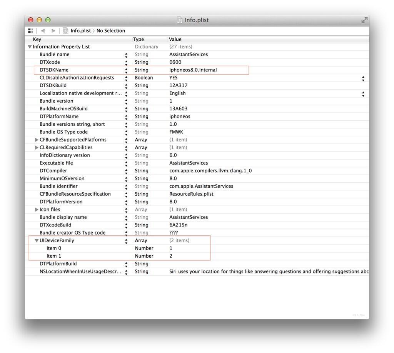Open key stepper for Bundle identifier row
The width and height of the screenshot is (394, 353).
click(x=126, y=187)
